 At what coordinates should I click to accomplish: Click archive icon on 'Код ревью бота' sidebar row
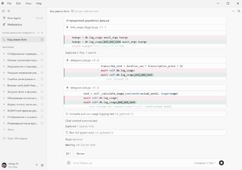pyautogui.click(x=42, y=39)
